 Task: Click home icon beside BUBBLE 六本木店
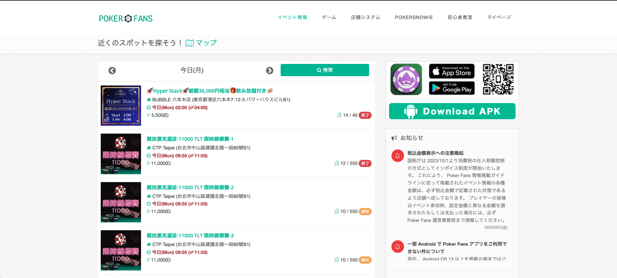(149, 99)
